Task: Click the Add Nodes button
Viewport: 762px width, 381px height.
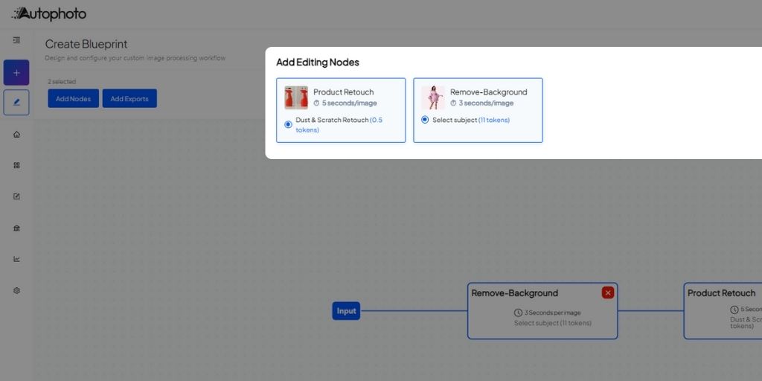Action: pyautogui.click(x=74, y=99)
